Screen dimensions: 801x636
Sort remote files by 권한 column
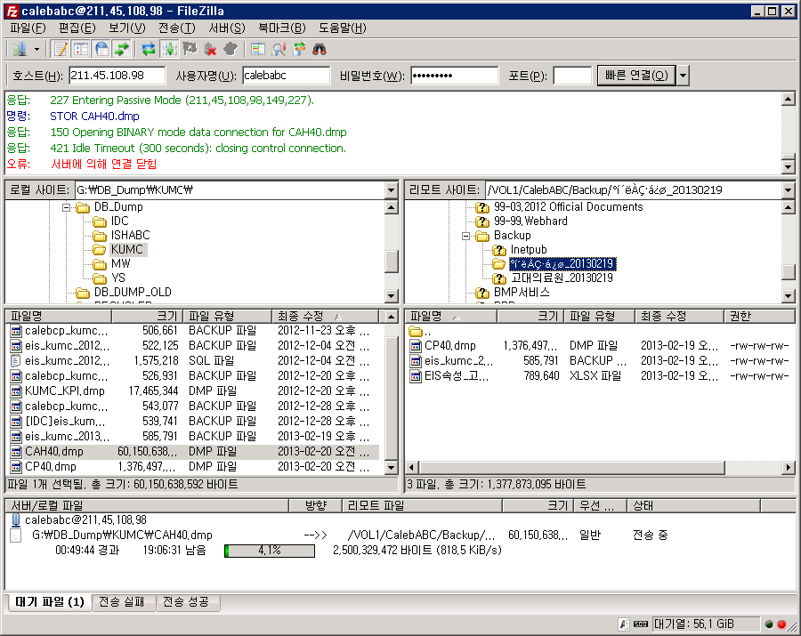click(x=758, y=317)
